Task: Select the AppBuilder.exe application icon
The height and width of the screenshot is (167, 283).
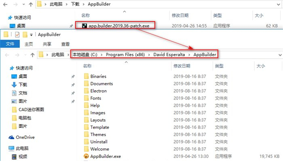Action: coord(86,156)
